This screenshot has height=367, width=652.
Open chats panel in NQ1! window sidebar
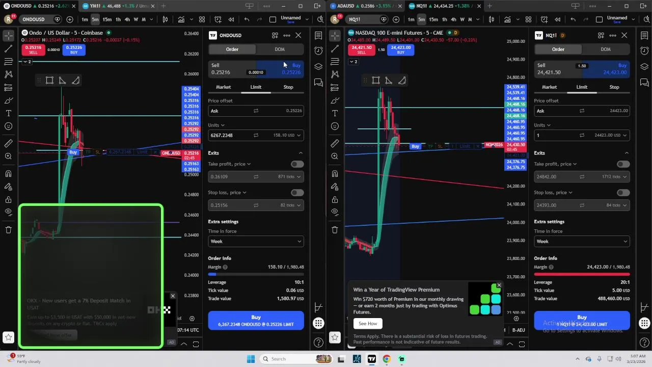click(x=644, y=83)
